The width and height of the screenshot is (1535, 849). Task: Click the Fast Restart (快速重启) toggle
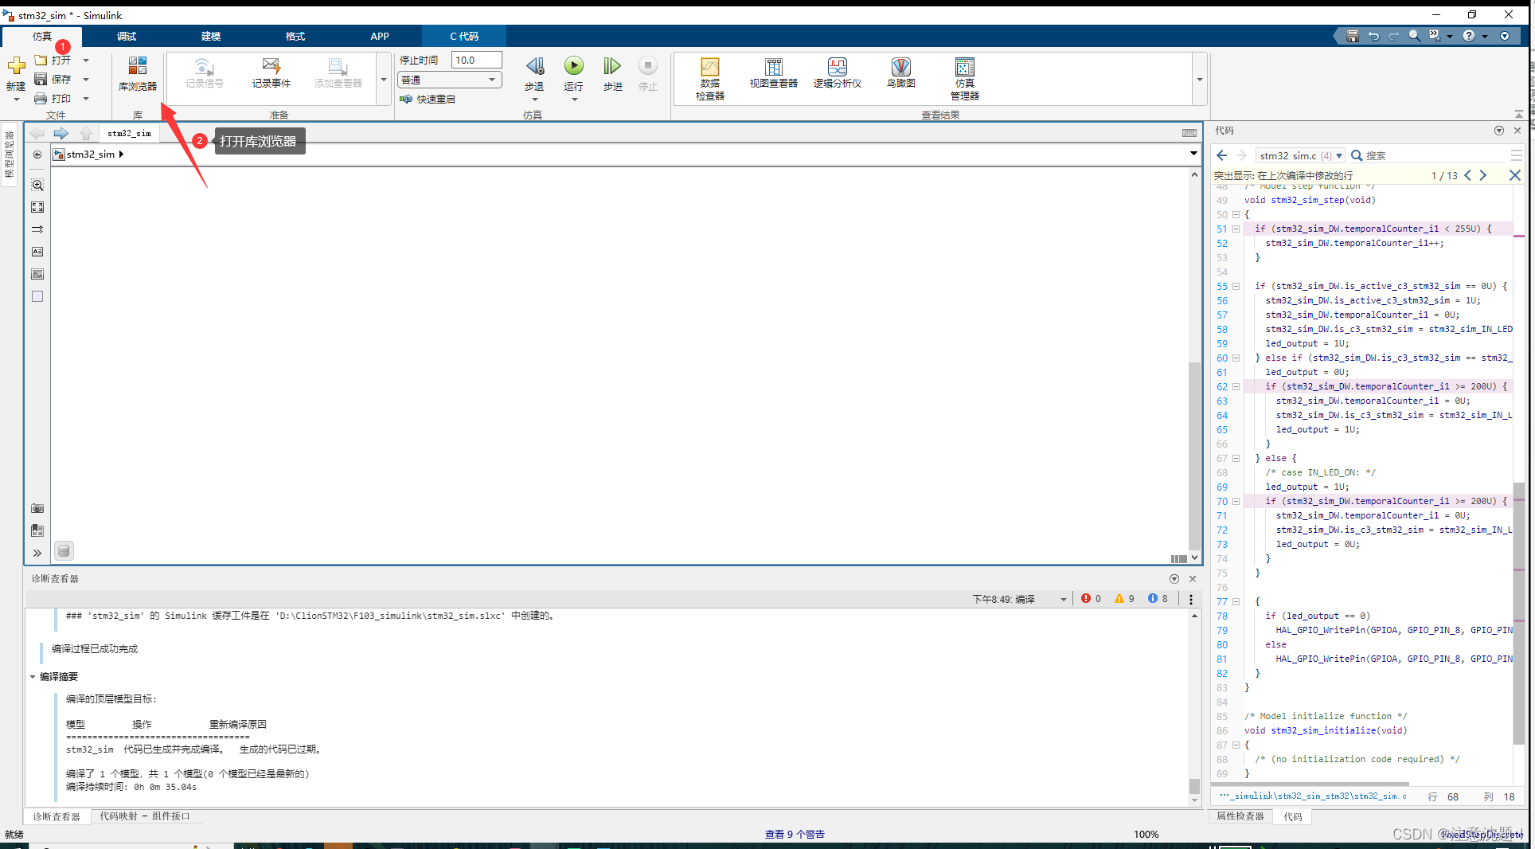point(428,99)
